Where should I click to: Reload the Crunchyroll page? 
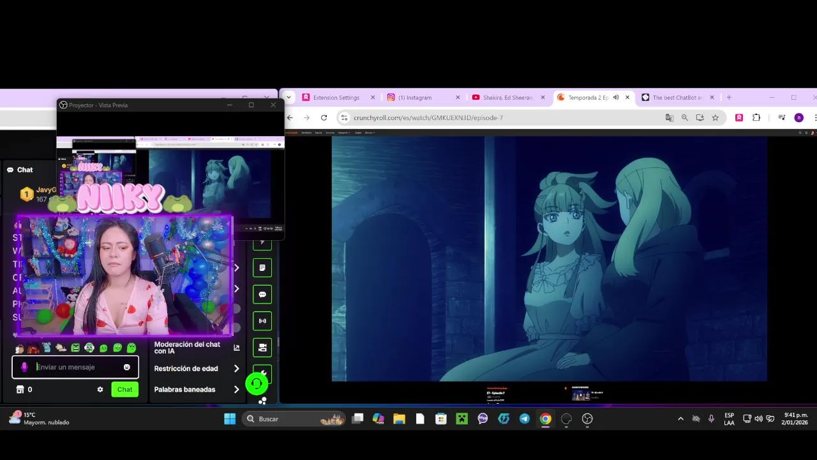pyautogui.click(x=324, y=118)
